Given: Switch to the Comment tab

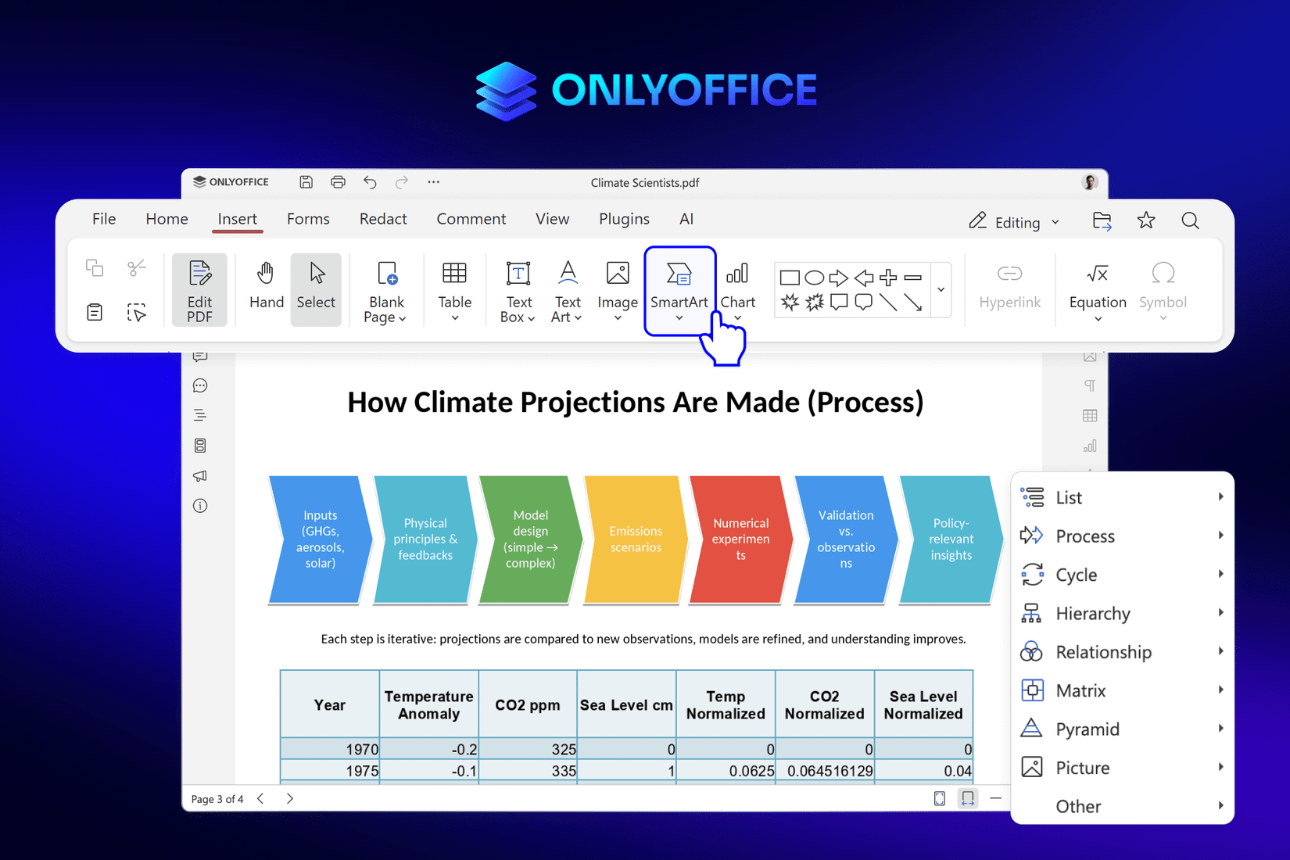Looking at the screenshot, I should click(x=471, y=219).
